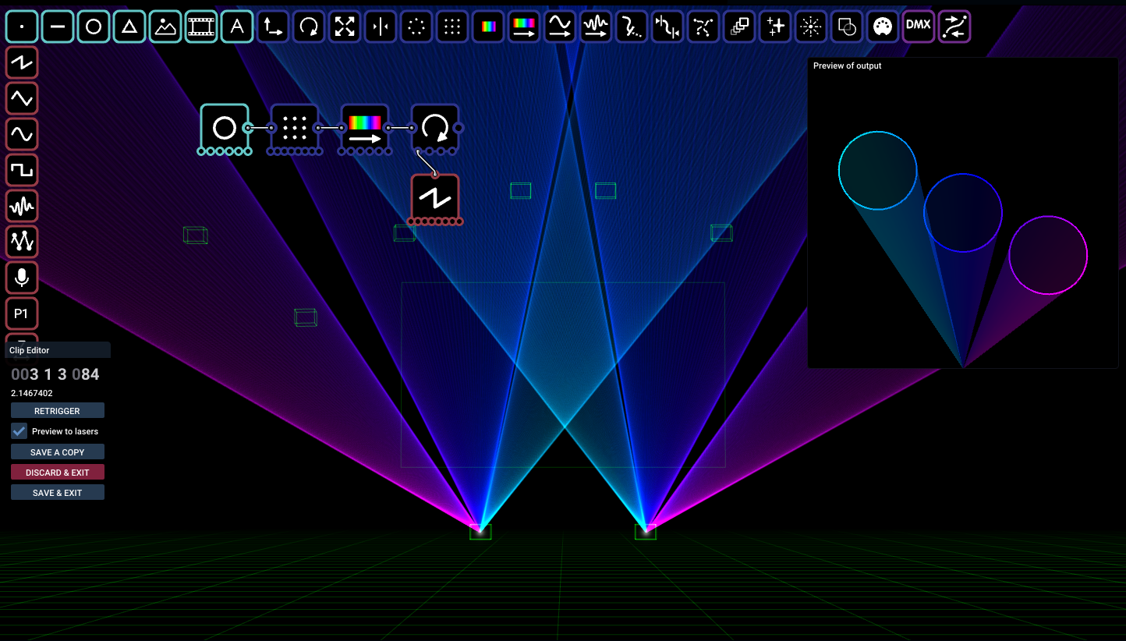
Task: Select the rotate node in the graph
Action: [435, 127]
